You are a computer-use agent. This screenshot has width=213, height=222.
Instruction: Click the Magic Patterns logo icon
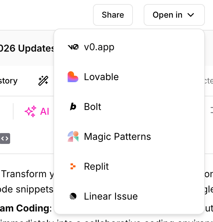click(x=73, y=136)
